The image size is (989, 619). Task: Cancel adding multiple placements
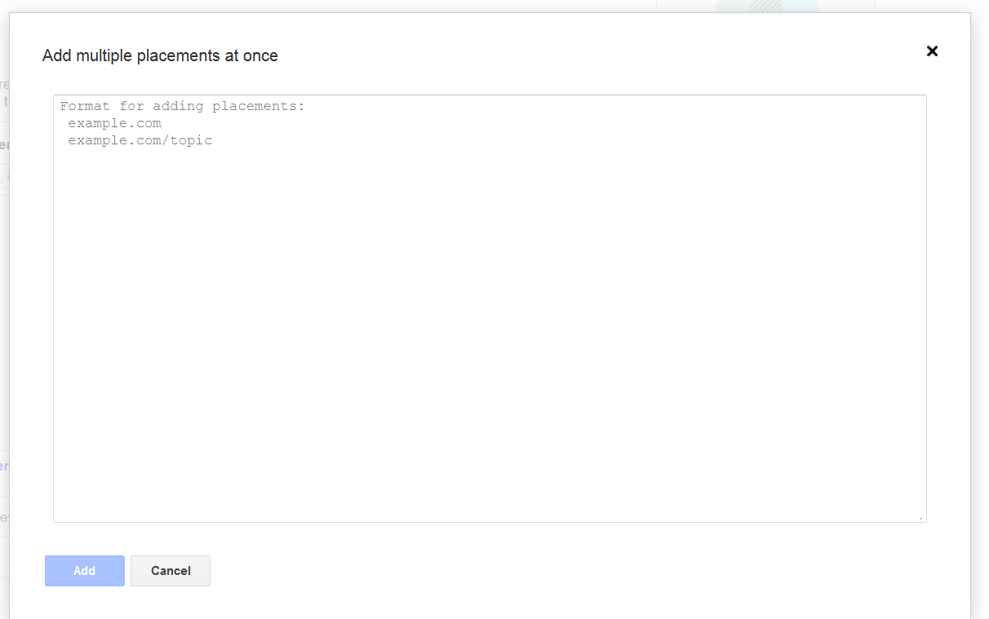(171, 571)
